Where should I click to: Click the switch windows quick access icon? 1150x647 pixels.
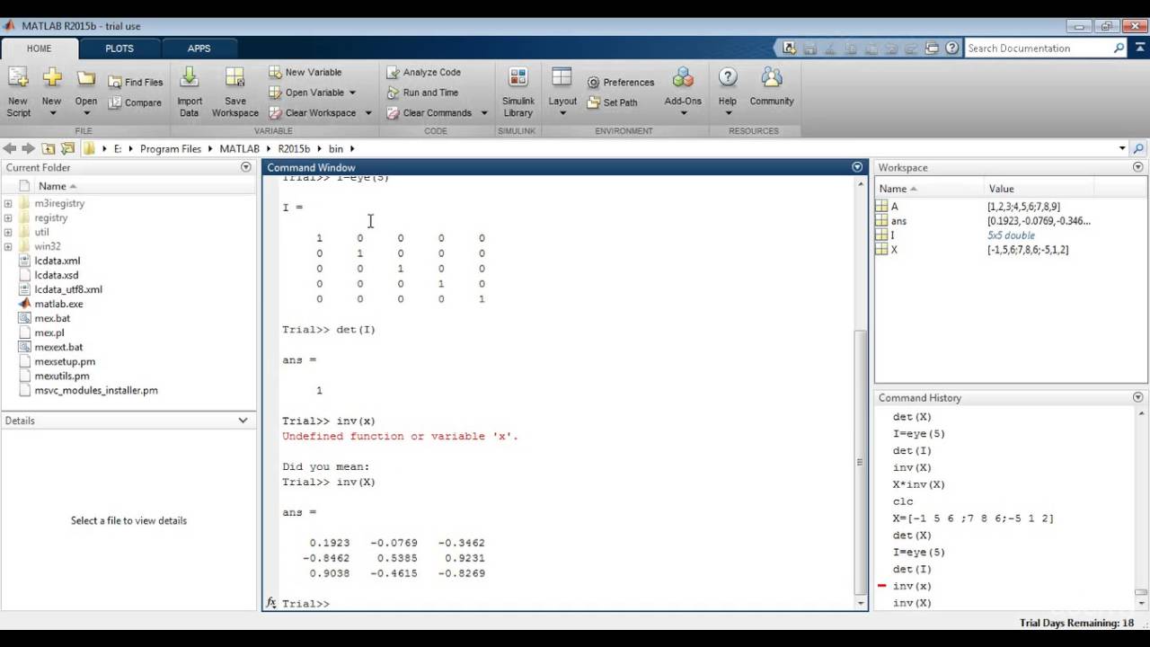coord(933,49)
